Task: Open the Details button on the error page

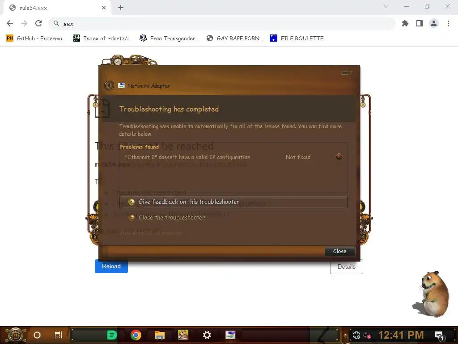Action: (x=347, y=267)
